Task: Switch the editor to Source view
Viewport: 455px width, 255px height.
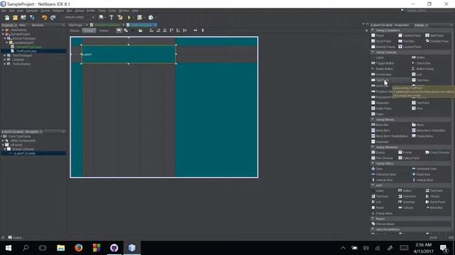Action: click(x=74, y=30)
